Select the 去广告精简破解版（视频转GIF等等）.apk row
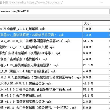110x110 pixels. pyautogui.click(x=55, y=53)
